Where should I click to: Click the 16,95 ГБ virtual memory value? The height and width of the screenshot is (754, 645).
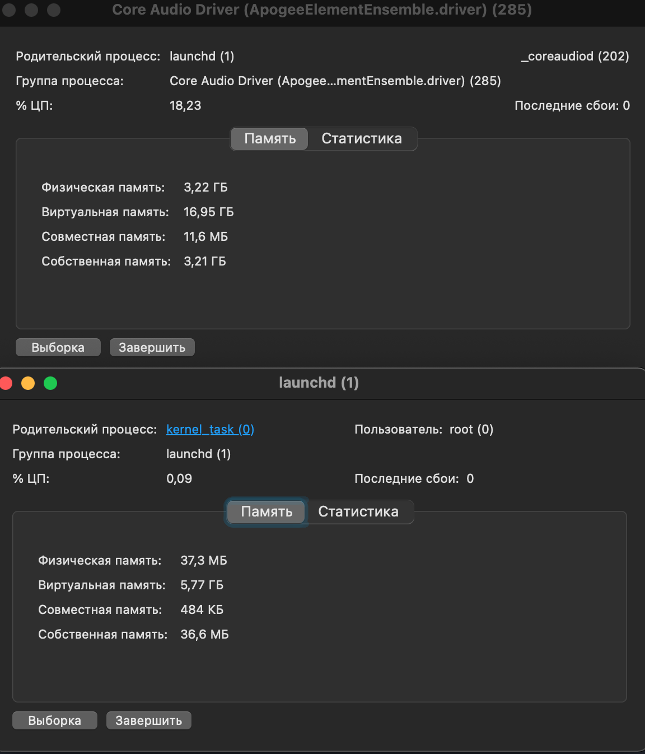point(208,212)
